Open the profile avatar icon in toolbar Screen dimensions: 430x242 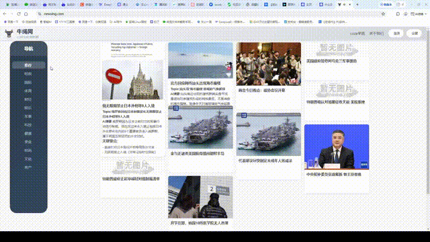coord(406,13)
